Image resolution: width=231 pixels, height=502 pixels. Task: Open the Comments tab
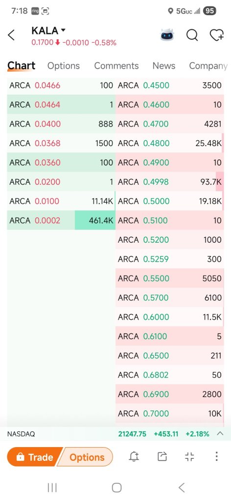[116, 66]
